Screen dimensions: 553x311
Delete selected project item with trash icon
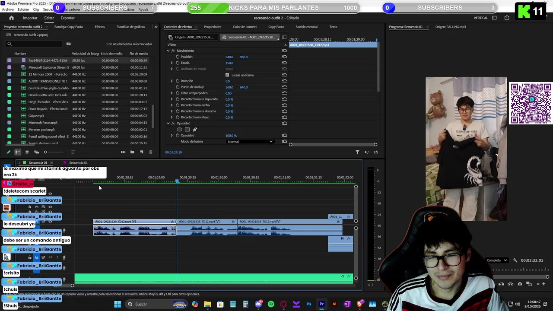point(150,152)
